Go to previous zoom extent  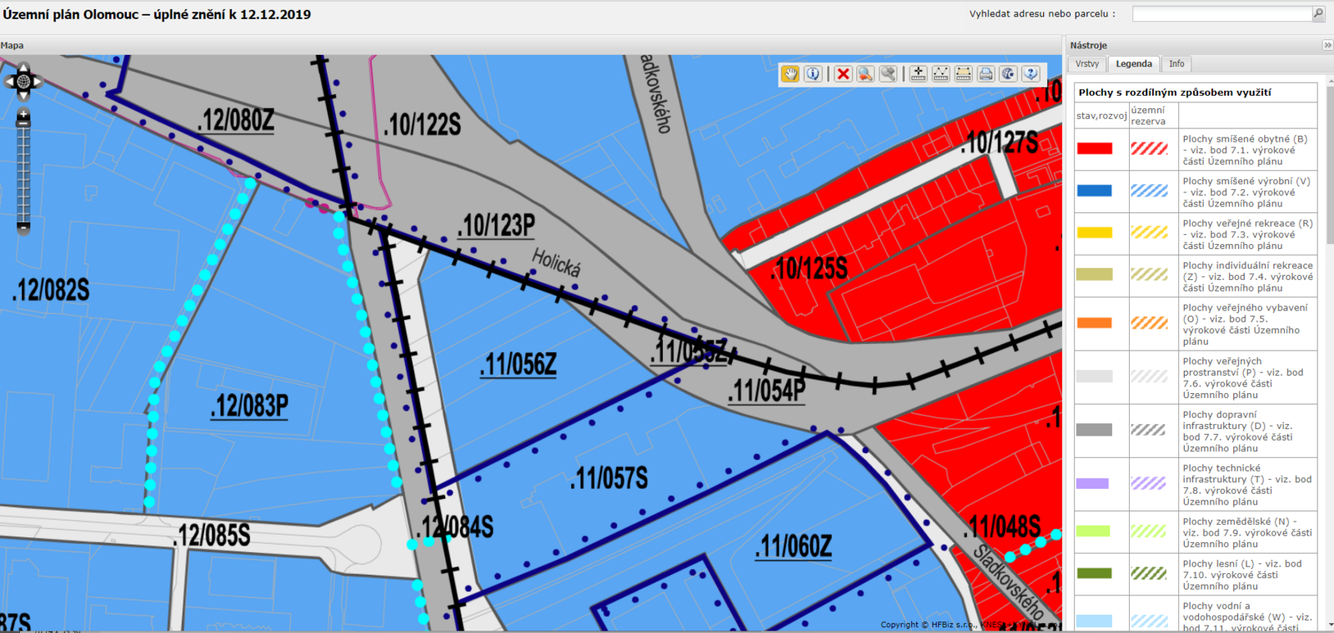click(x=865, y=74)
